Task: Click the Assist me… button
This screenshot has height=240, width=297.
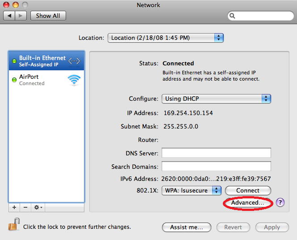Action: pos(187,227)
